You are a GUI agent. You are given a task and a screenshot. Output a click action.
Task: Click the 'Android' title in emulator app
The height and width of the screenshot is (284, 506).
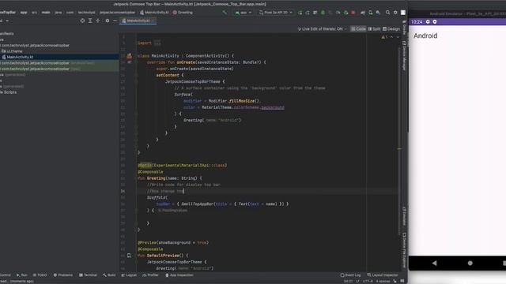425,35
